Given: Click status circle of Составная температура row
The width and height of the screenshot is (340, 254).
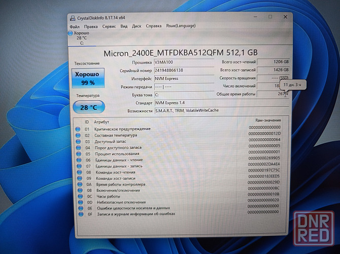Looking at the screenshot, I should 78,136.
